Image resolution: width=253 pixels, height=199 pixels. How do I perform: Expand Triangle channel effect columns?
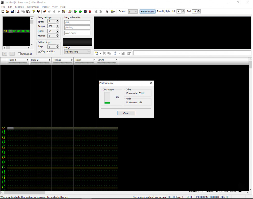pyautogui.click(x=72, y=60)
